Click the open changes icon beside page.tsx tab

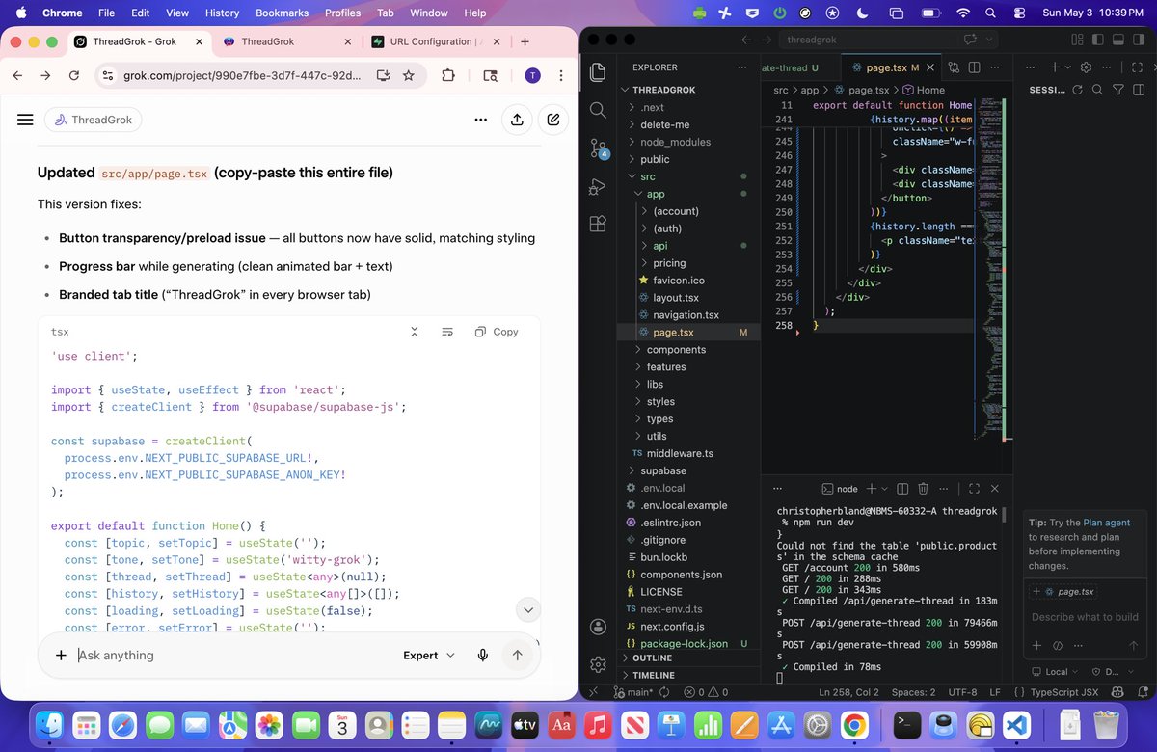point(954,67)
